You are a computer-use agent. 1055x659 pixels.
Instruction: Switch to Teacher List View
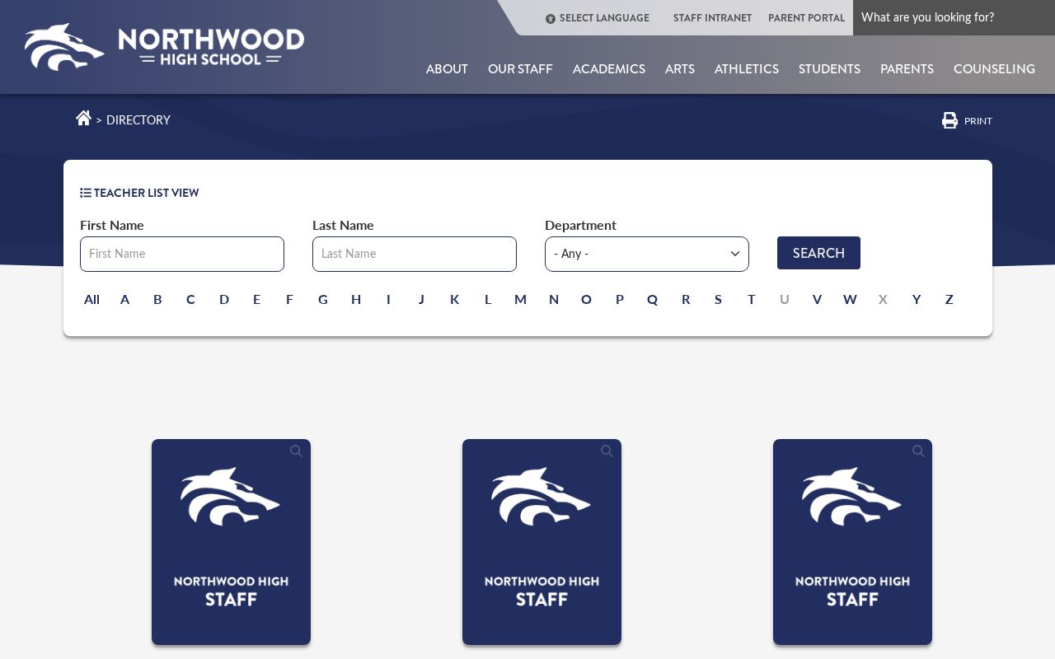[x=146, y=193]
